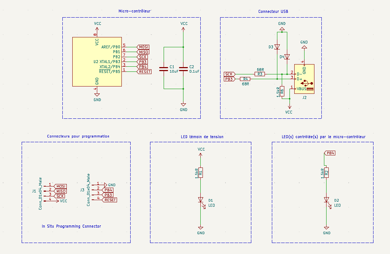The height and width of the screenshot is (254, 390).
Task: Select resistor R3 on the D- line
Action: pos(259,74)
